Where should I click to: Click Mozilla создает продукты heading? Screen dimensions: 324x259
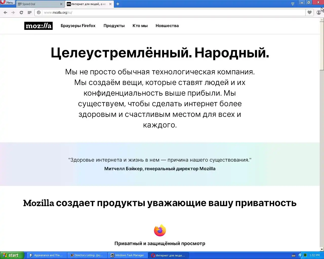tap(160, 203)
